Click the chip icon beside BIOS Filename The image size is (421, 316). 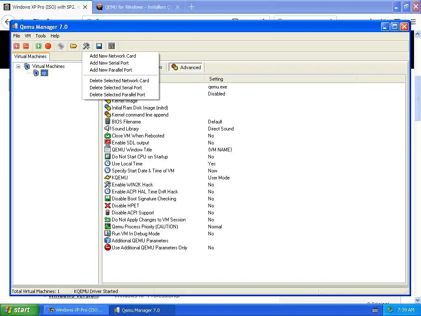coord(108,121)
